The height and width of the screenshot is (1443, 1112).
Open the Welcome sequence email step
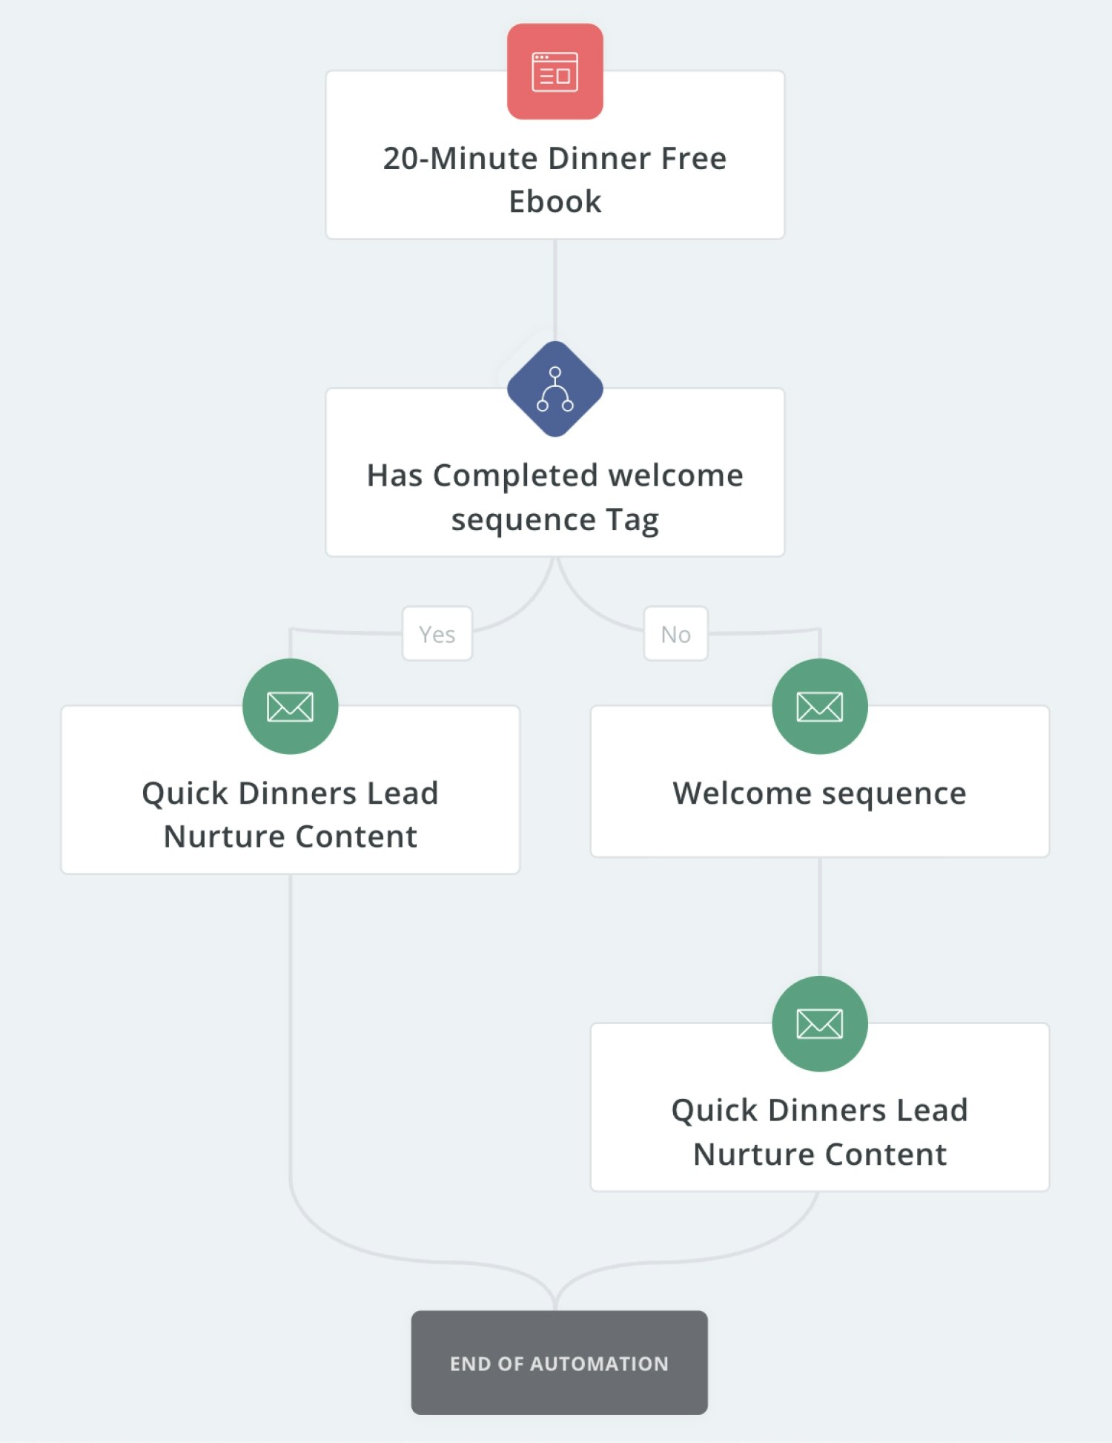pos(819,782)
